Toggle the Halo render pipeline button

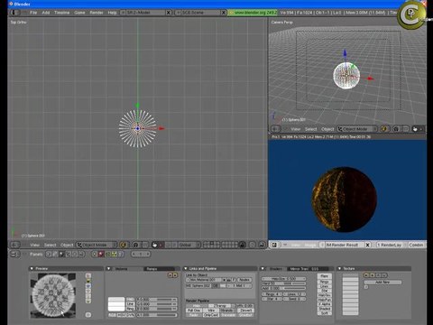(197, 306)
